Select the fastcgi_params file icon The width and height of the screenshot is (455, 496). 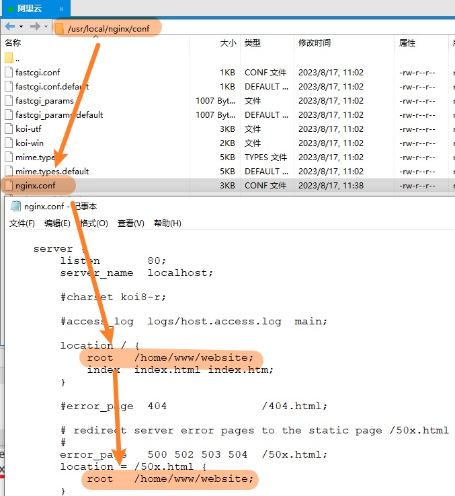9,100
